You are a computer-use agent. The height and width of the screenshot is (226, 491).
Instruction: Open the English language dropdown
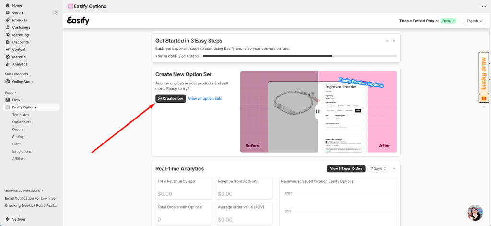(x=474, y=21)
